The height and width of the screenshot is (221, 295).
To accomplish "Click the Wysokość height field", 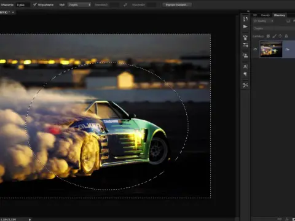I will pos(152,5).
